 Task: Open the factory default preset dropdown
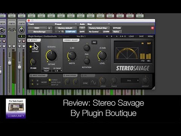coord(66,28)
